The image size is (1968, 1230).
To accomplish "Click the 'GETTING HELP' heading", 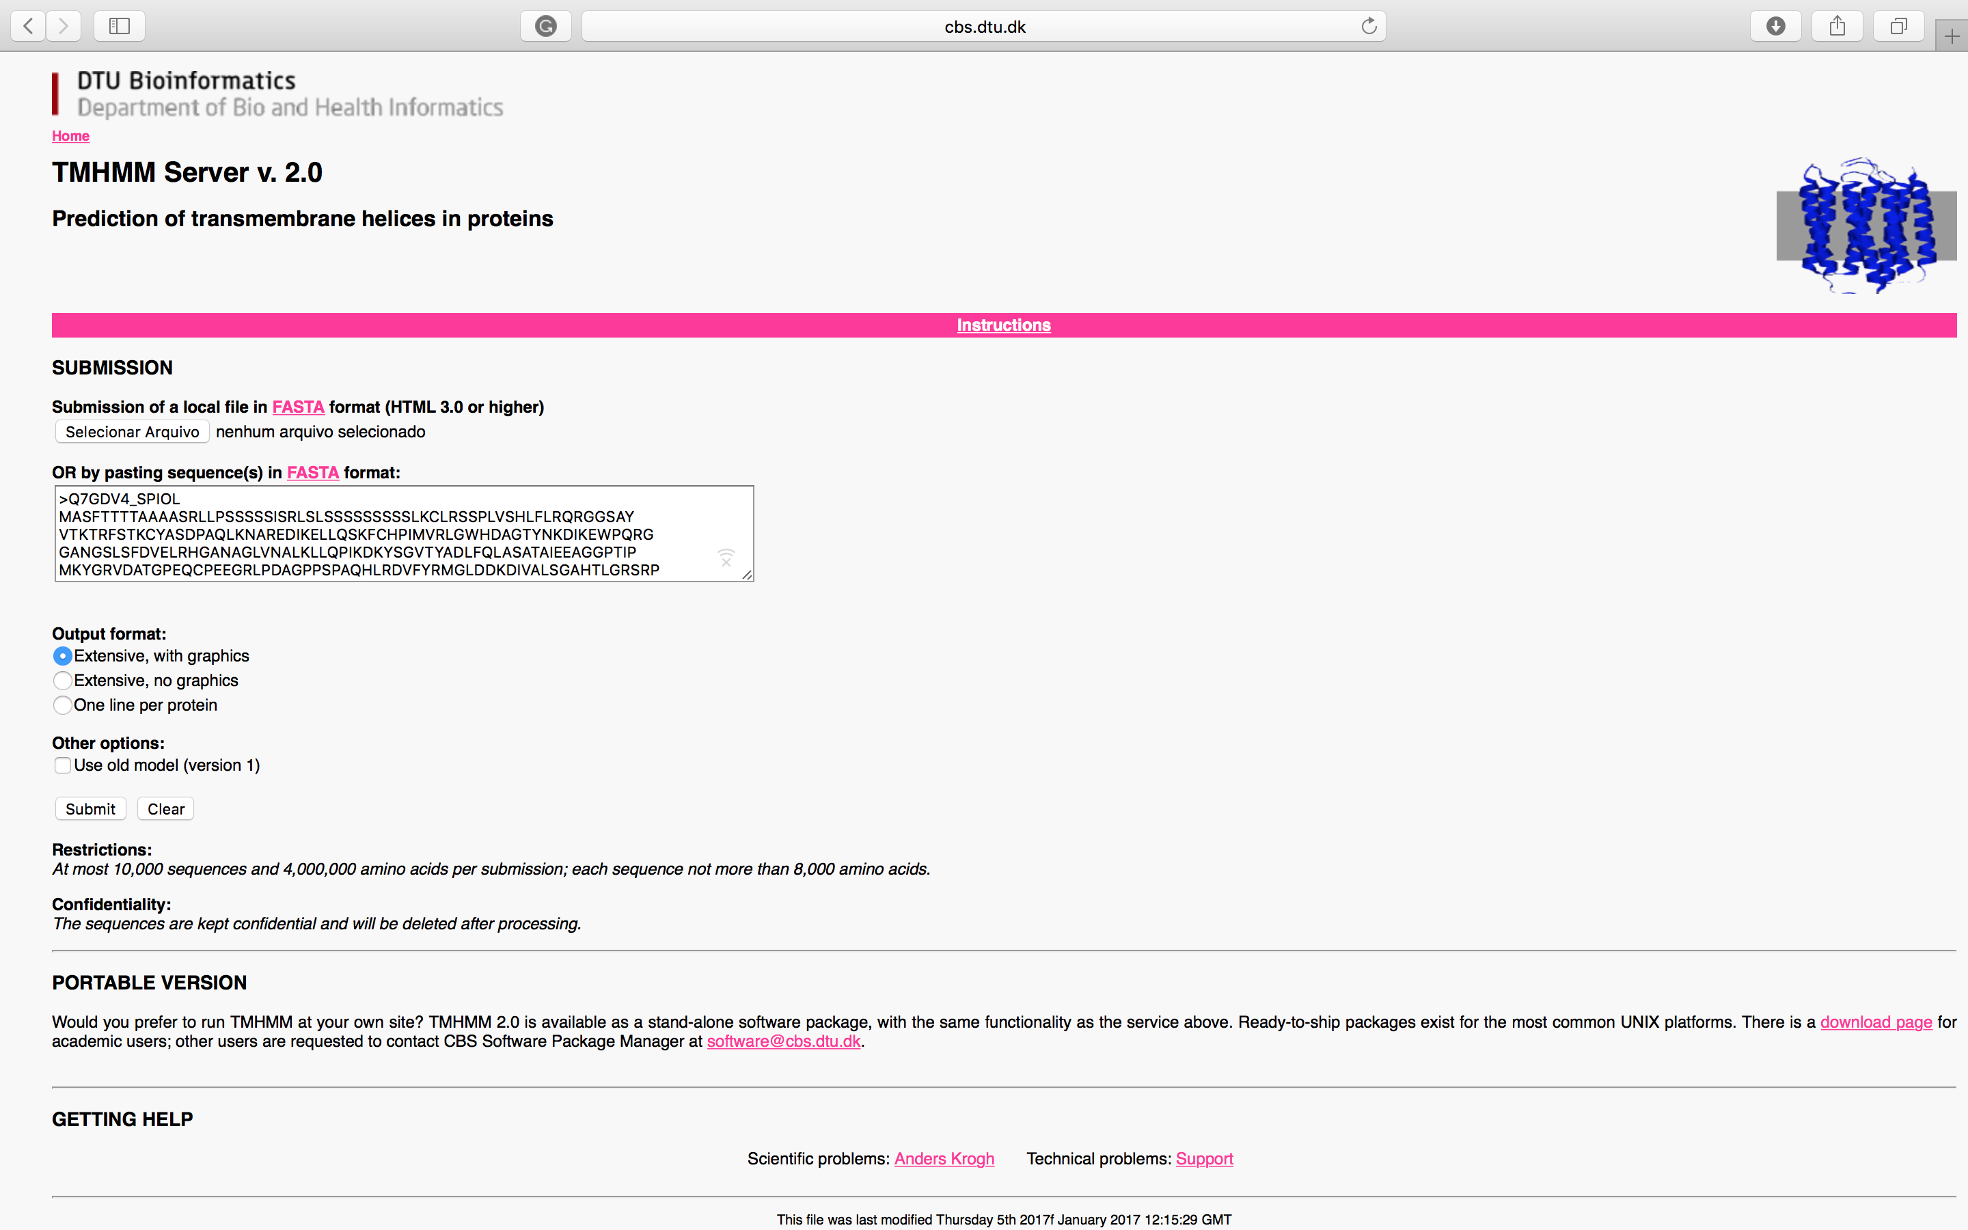I will coord(123,1119).
